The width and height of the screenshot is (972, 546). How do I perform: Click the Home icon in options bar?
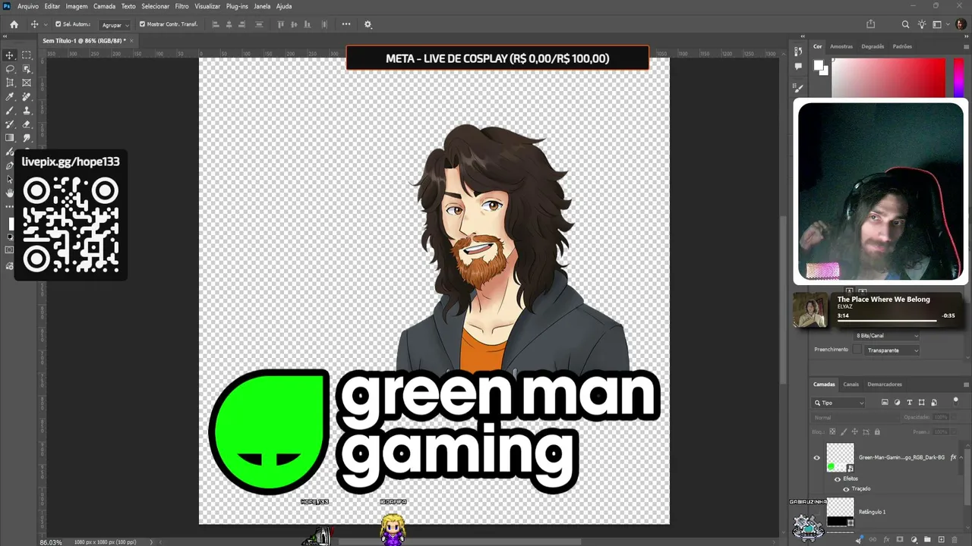(14, 24)
